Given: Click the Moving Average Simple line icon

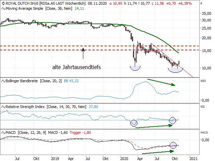Looking at the screenshot, I should pyautogui.click(x=3, y=8).
